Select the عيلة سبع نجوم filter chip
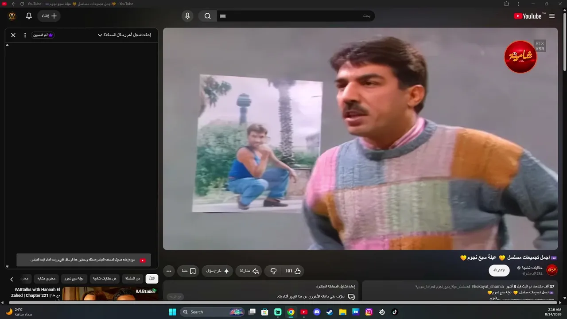Screen dimensions: 567x319 pos(74,279)
